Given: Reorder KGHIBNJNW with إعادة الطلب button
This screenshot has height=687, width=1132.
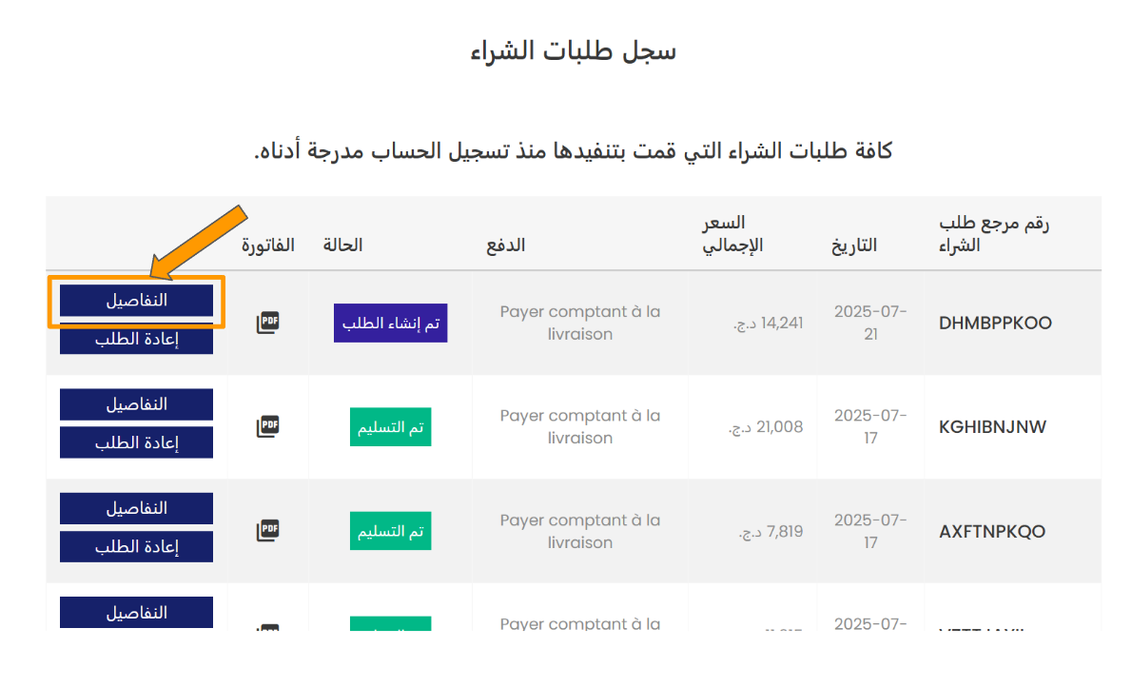Looking at the screenshot, I should coord(136,442).
